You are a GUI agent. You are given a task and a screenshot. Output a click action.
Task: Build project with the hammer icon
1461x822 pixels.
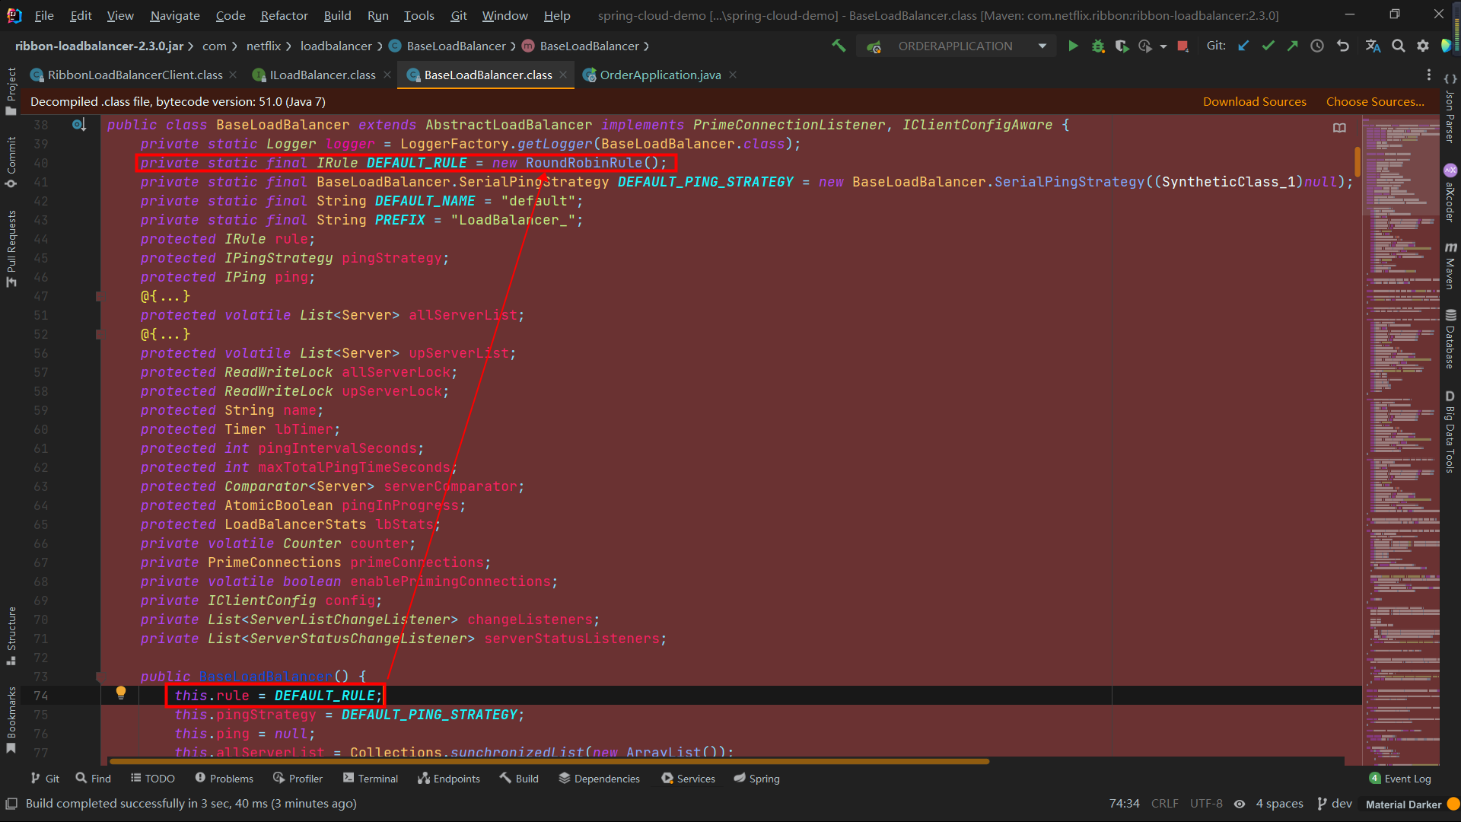839,46
